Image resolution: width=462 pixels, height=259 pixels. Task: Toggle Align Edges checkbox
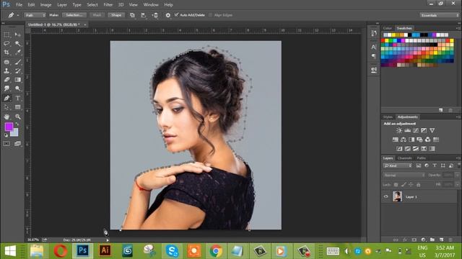tap(210, 15)
